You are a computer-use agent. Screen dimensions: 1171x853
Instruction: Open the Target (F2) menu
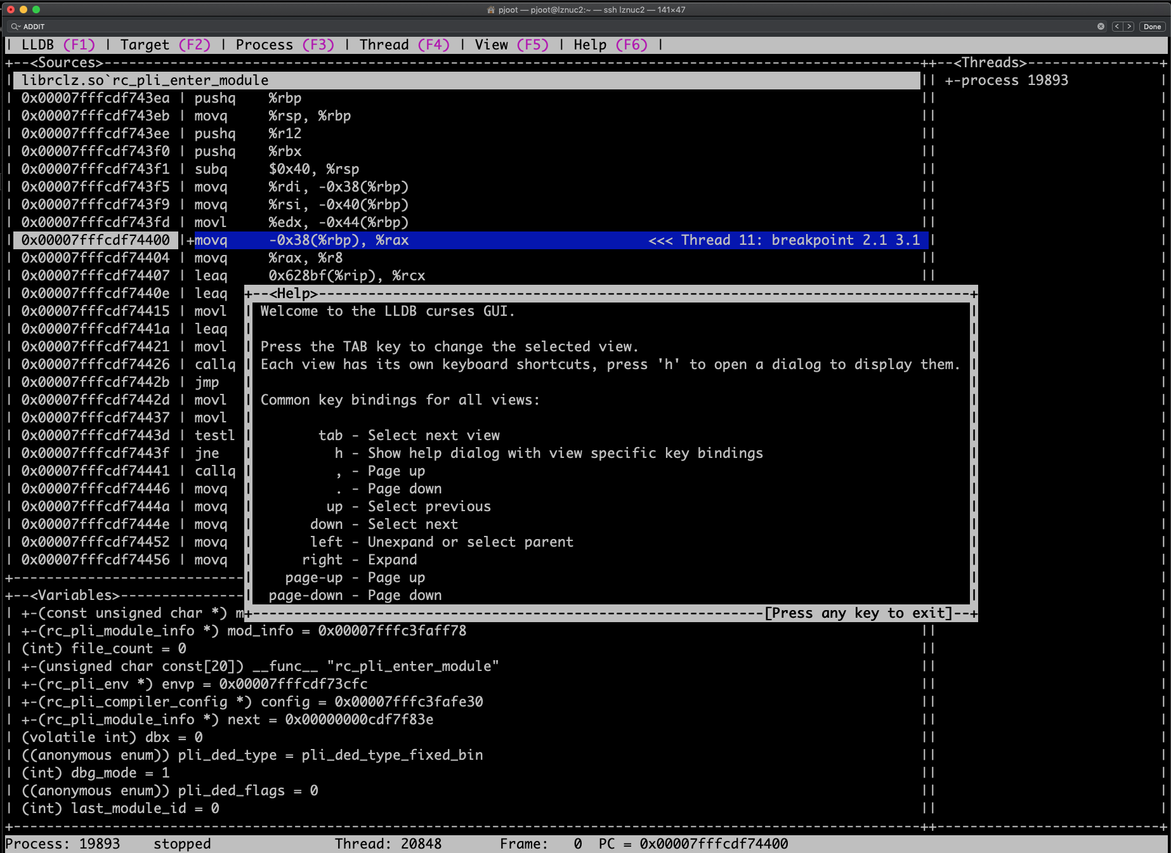click(x=165, y=45)
